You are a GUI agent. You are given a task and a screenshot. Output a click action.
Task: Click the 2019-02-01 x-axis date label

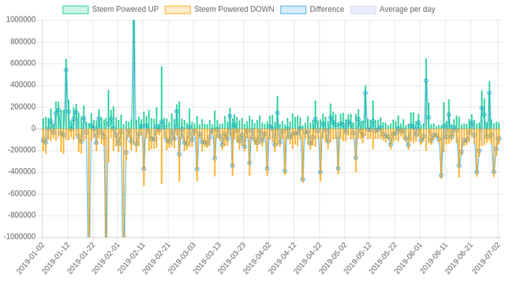click(107, 259)
